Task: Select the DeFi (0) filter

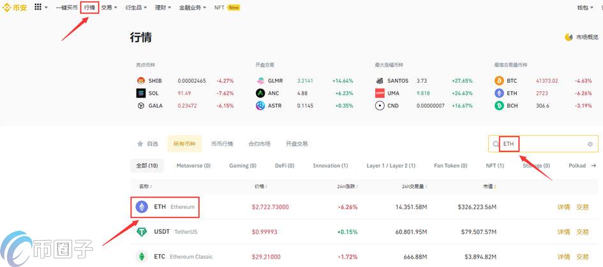Action: point(285,166)
